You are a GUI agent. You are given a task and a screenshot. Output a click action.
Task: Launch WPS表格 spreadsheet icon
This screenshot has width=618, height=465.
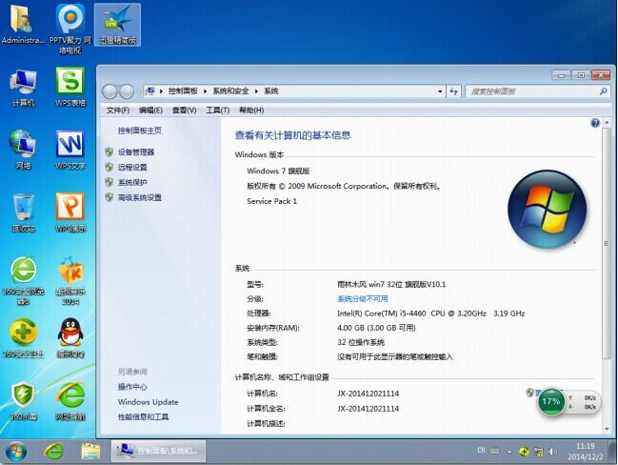pos(70,88)
